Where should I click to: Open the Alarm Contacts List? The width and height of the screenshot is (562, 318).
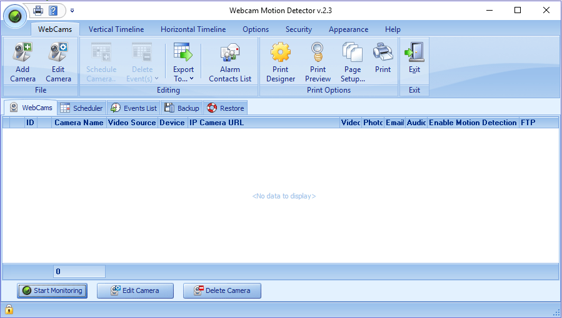tap(230, 63)
